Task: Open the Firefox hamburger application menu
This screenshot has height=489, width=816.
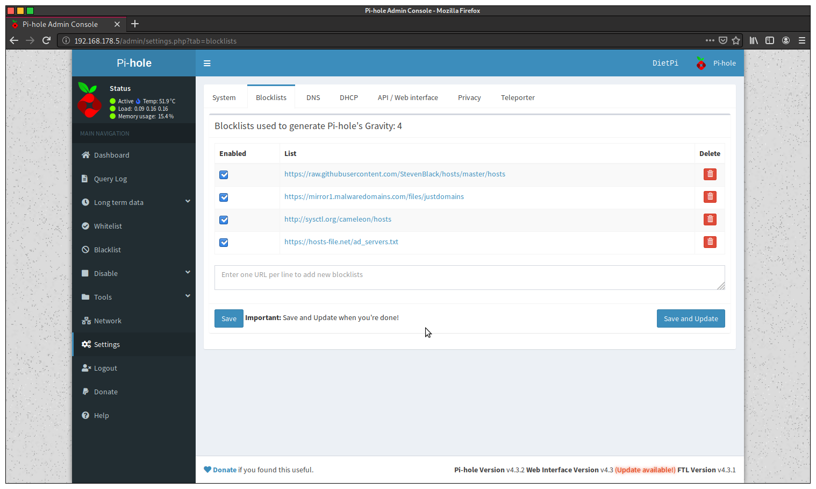Action: pos(802,40)
